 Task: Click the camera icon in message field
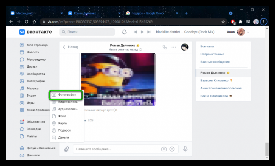click(164, 149)
